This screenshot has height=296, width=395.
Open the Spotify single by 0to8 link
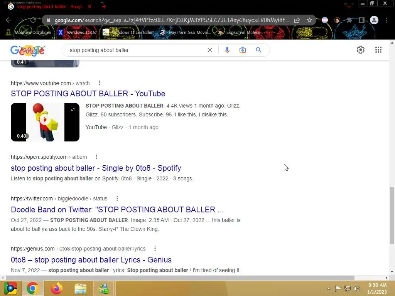click(x=96, y=168)
